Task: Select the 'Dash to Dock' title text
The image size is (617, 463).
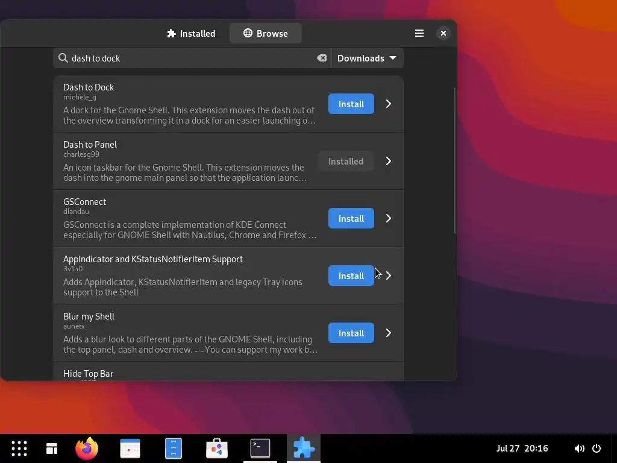Action: click(89, 87)
